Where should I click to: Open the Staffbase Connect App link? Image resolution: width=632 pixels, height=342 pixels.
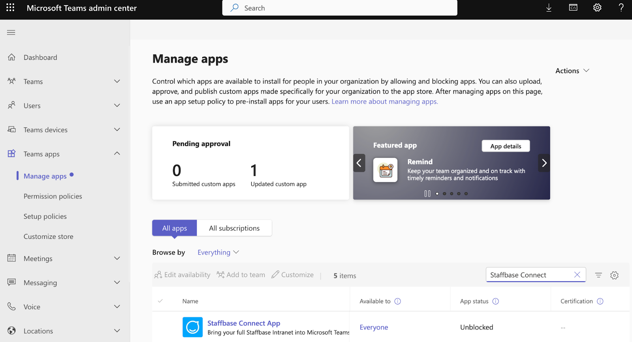pos(244,323)
